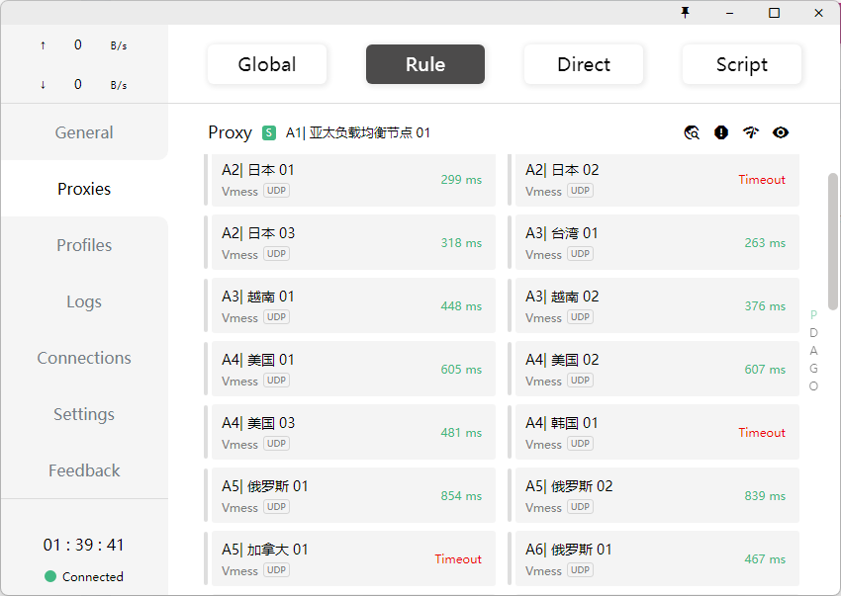Image resolution: width=841 pixels, height=596 pixels.
Task: Switch to Global mode
Action: (267, 64)
